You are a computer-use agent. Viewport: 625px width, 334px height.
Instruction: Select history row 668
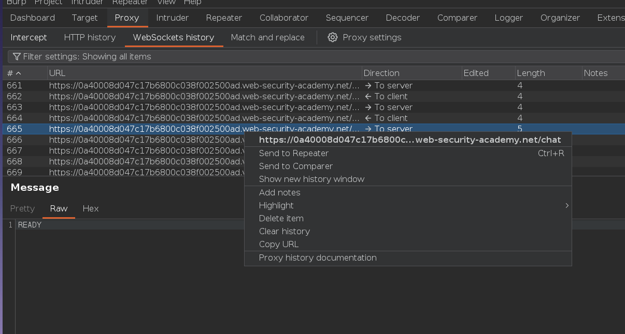coord(123,161)
